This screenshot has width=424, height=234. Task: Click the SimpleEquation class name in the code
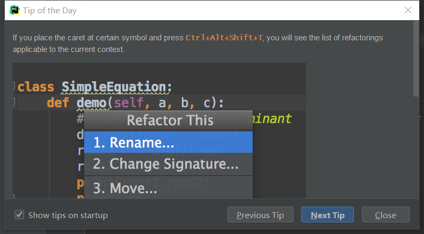(117, 86)
